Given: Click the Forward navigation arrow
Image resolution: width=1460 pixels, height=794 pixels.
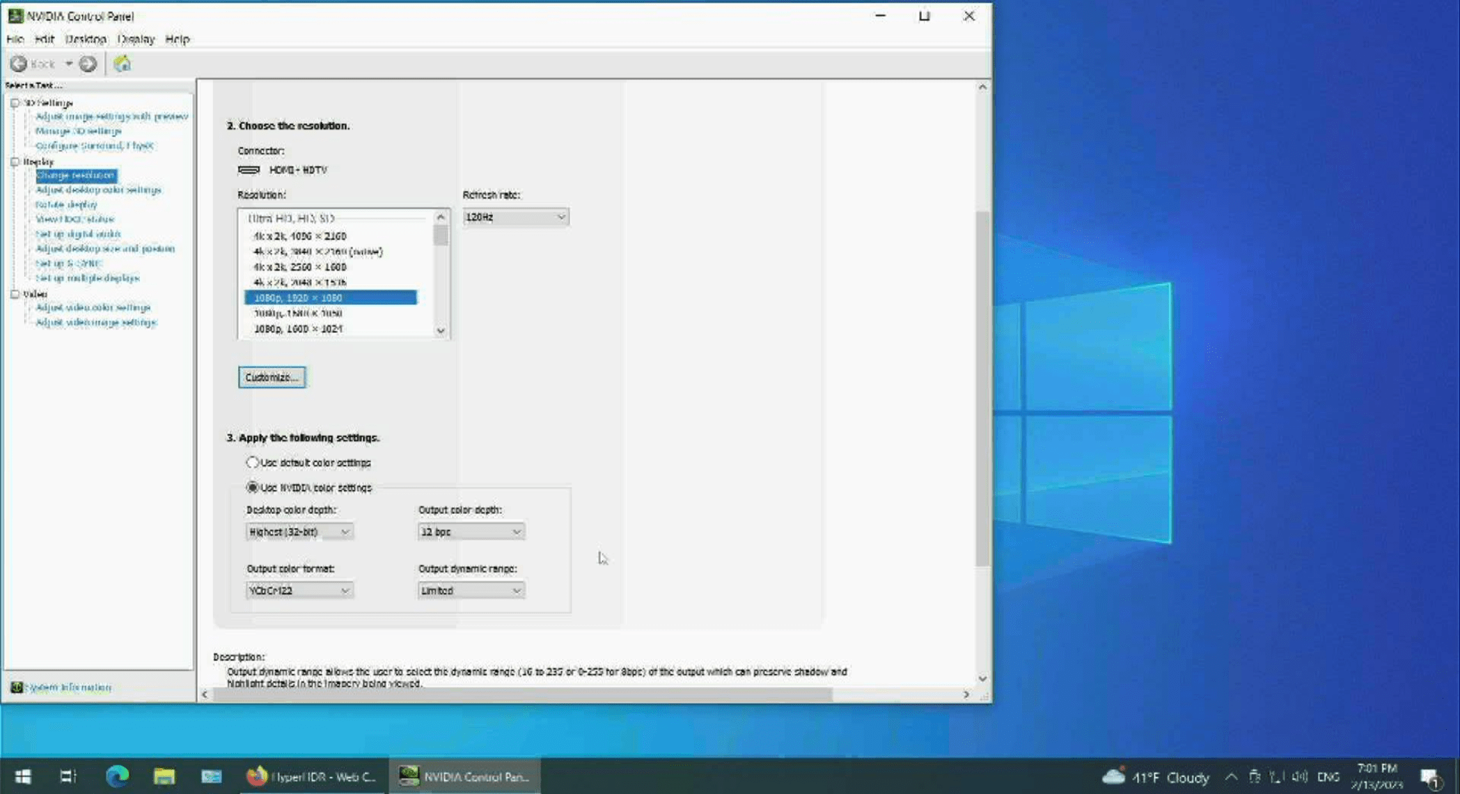Looking at the screenshot, I should 88,63.
